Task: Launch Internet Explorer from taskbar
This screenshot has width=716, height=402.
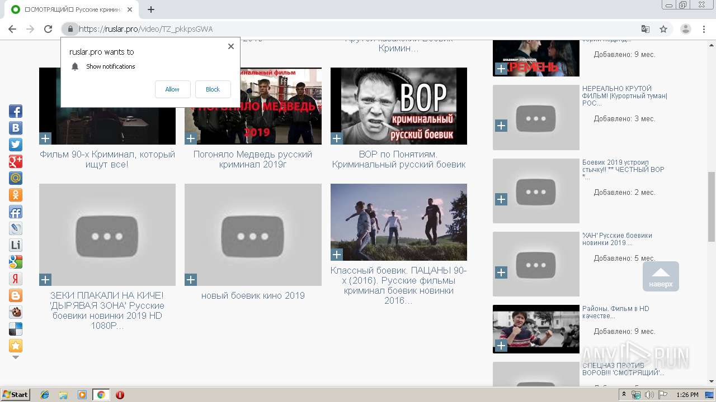Action: coord(45,395)
